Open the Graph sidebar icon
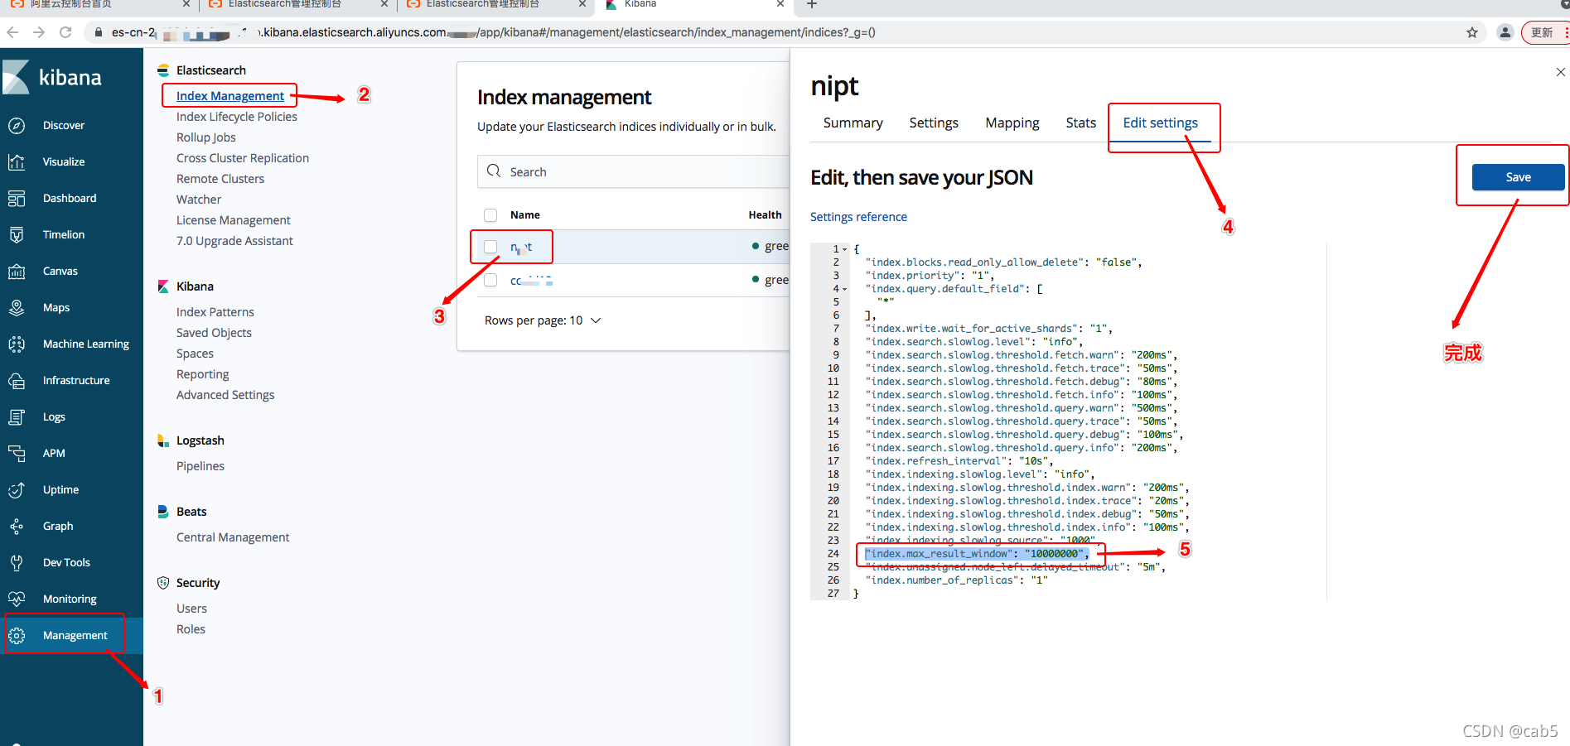The image size is (1570, 746). pyautogui.click(x=17, y=527)
